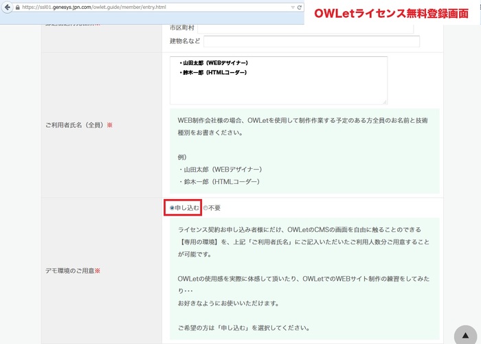
Task: Click the padlock icon in address bar
Action: (17, 8)
